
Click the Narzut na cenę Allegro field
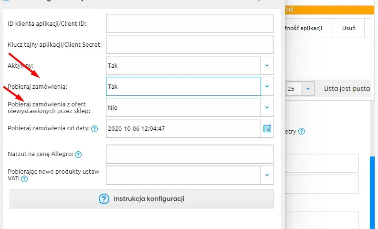click(x=189, y=154)
